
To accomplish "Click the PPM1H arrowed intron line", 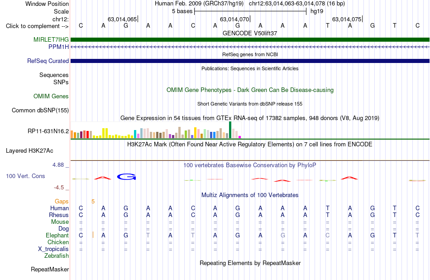I will (x=250, y=47).
